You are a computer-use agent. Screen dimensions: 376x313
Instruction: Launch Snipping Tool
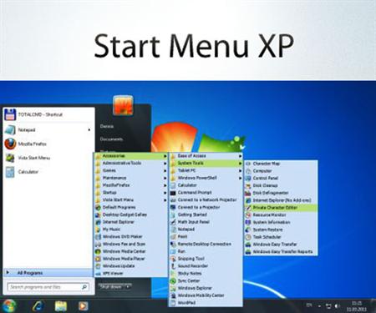tap(206, 259)
